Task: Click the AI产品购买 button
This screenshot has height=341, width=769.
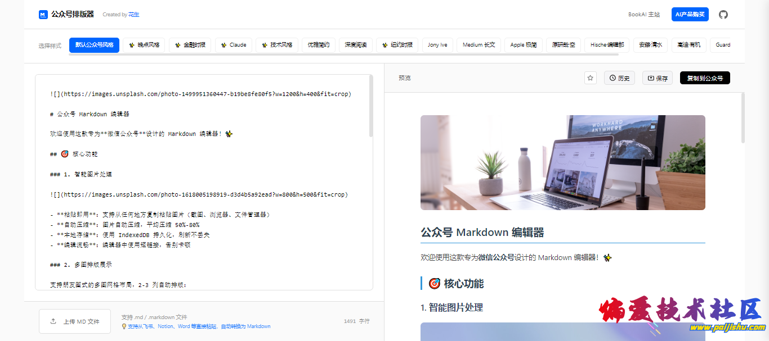Action: 689,14
